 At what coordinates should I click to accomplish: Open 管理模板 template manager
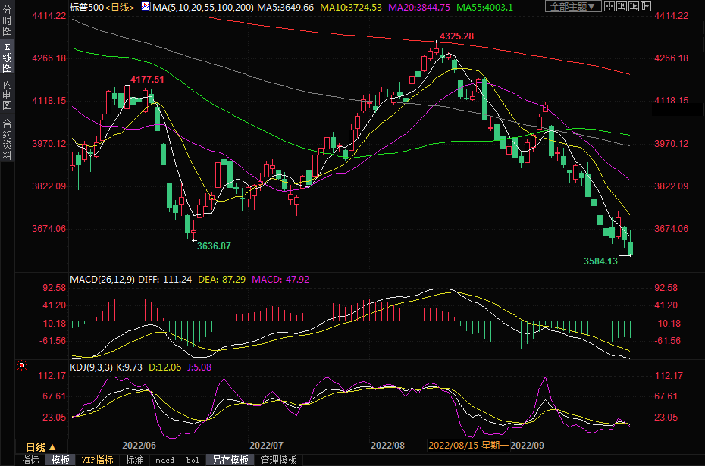click(x=279, y=460)
